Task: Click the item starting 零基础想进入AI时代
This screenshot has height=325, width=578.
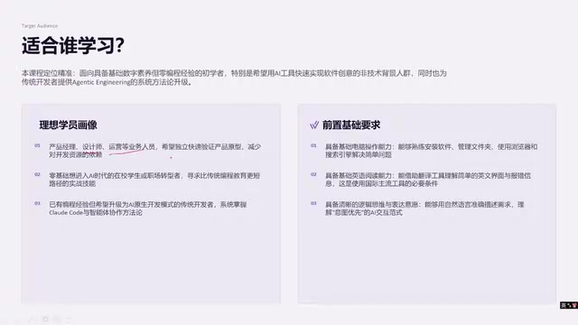Action: click(154, 180)
